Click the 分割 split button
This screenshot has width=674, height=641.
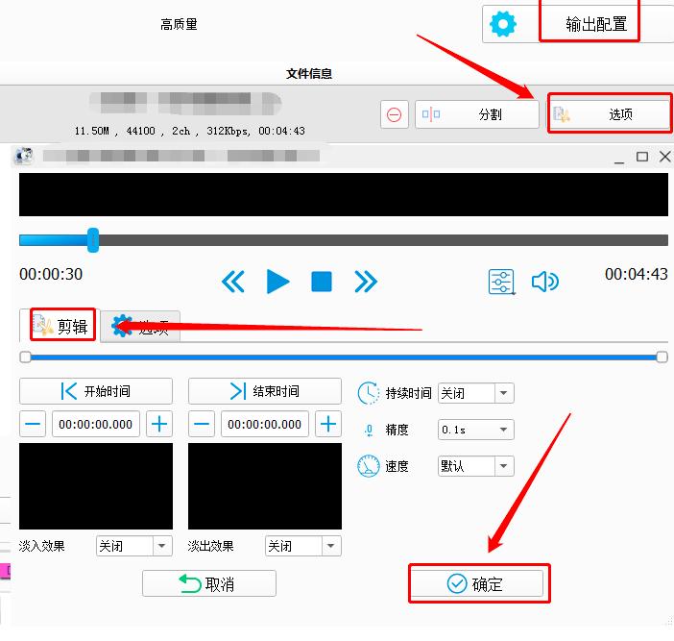pyautogui.click(x=477, y=115)
